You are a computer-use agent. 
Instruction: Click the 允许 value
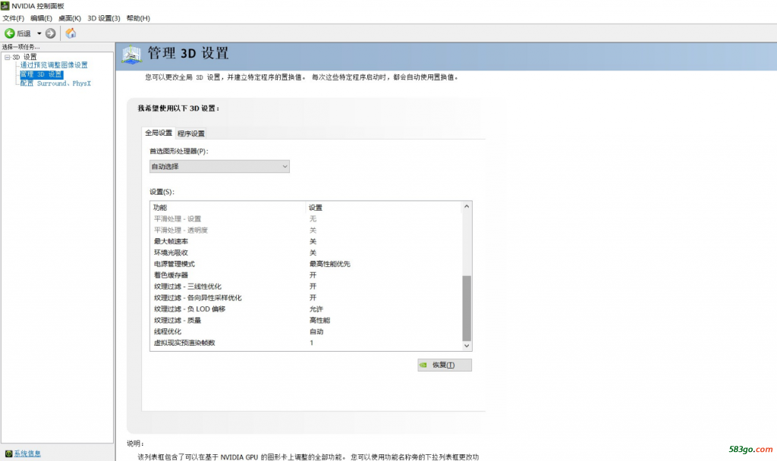pos(316,309)
